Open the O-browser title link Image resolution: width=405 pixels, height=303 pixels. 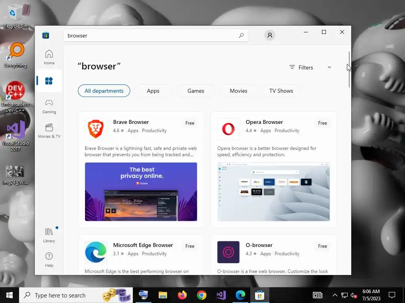pos(259,245)
